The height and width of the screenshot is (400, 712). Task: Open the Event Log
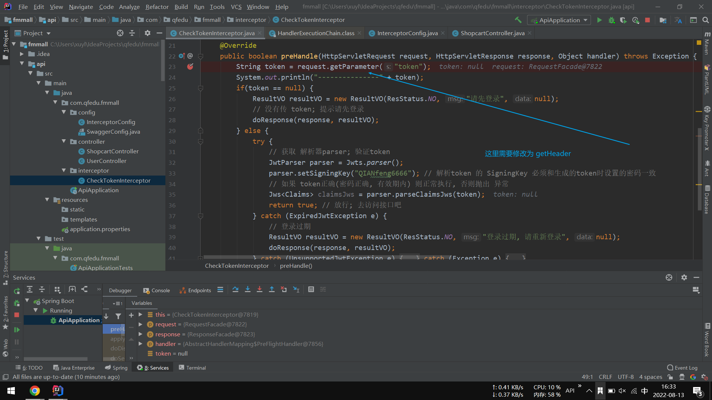[x=682, y=367]
